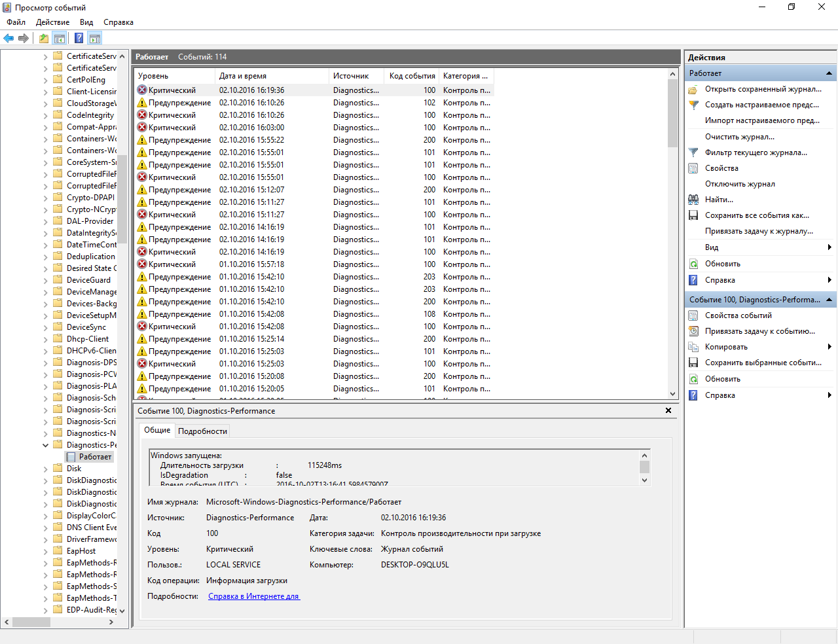The height and width of the screenshot is (644, 838).
Task: Toggle the console tree toolbar icon
Action: (x=59, y=38)
